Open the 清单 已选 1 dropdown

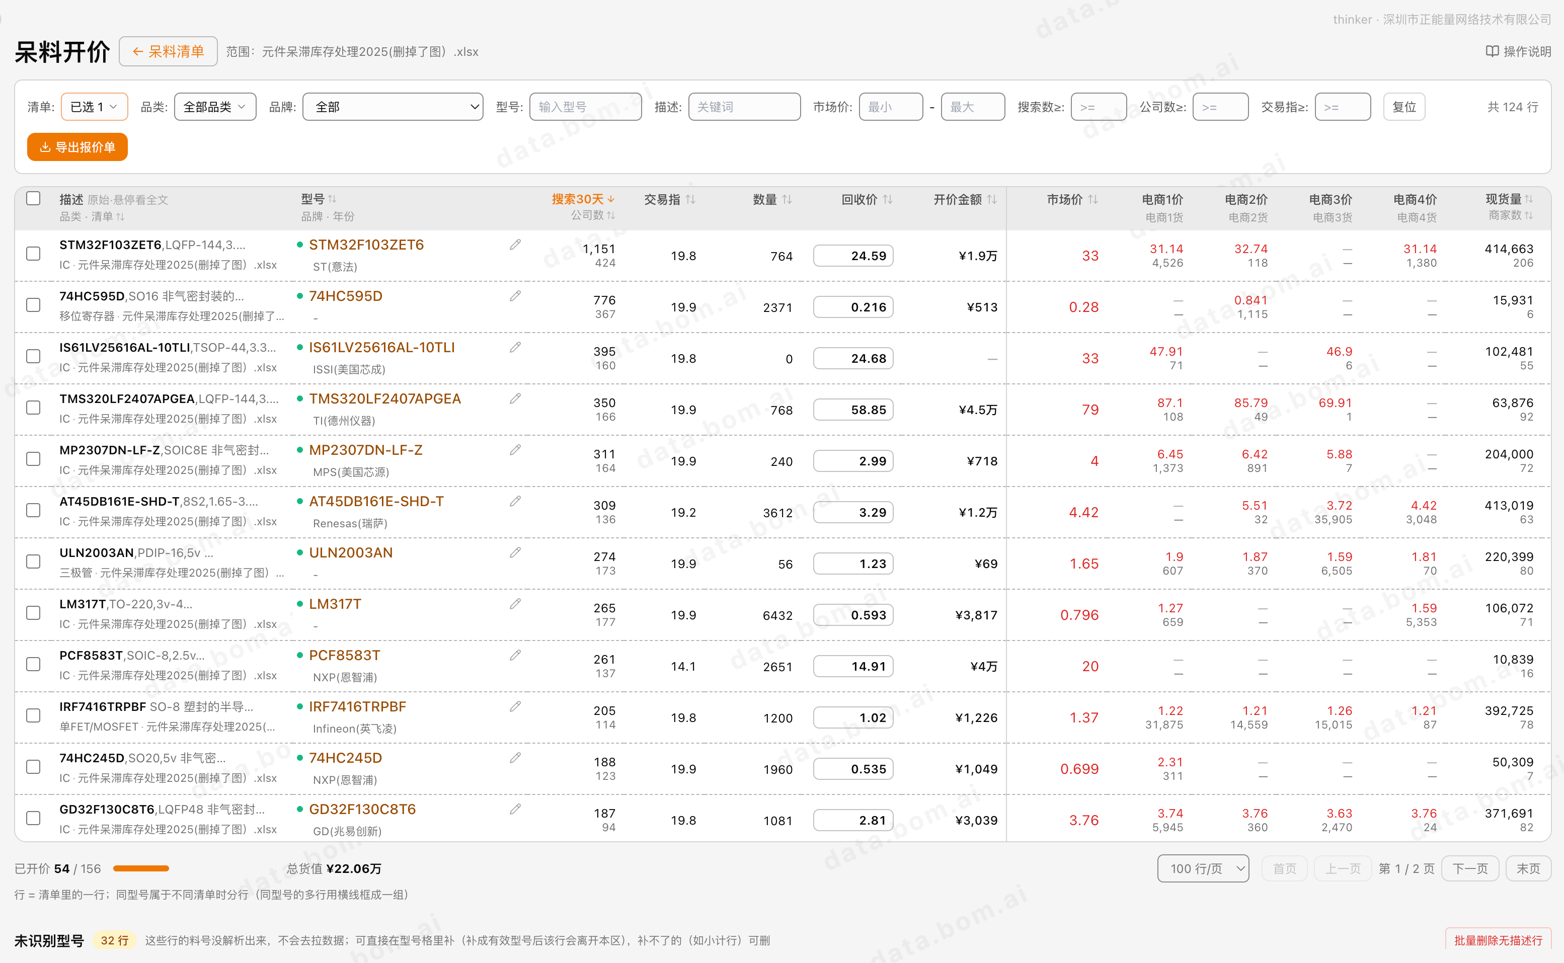click(x=94, y=107)
